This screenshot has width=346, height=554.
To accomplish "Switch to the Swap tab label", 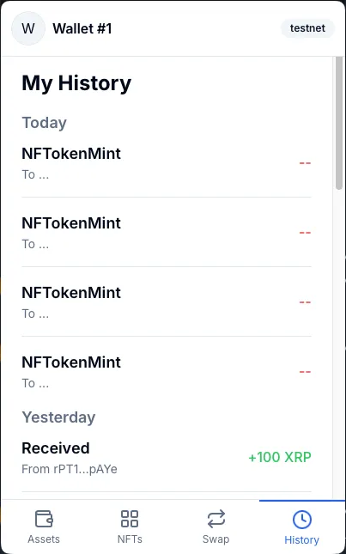I will click(215, 539).
